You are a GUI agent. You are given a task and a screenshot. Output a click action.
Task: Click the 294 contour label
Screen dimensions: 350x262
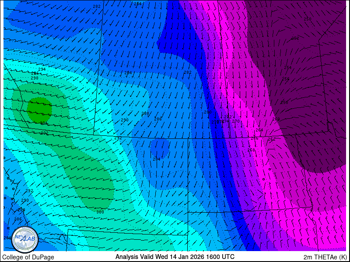(42, 69)
